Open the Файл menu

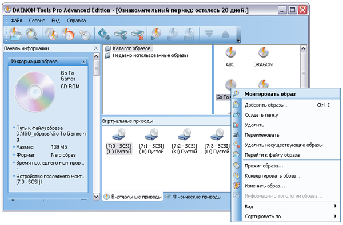click(16, 21)
